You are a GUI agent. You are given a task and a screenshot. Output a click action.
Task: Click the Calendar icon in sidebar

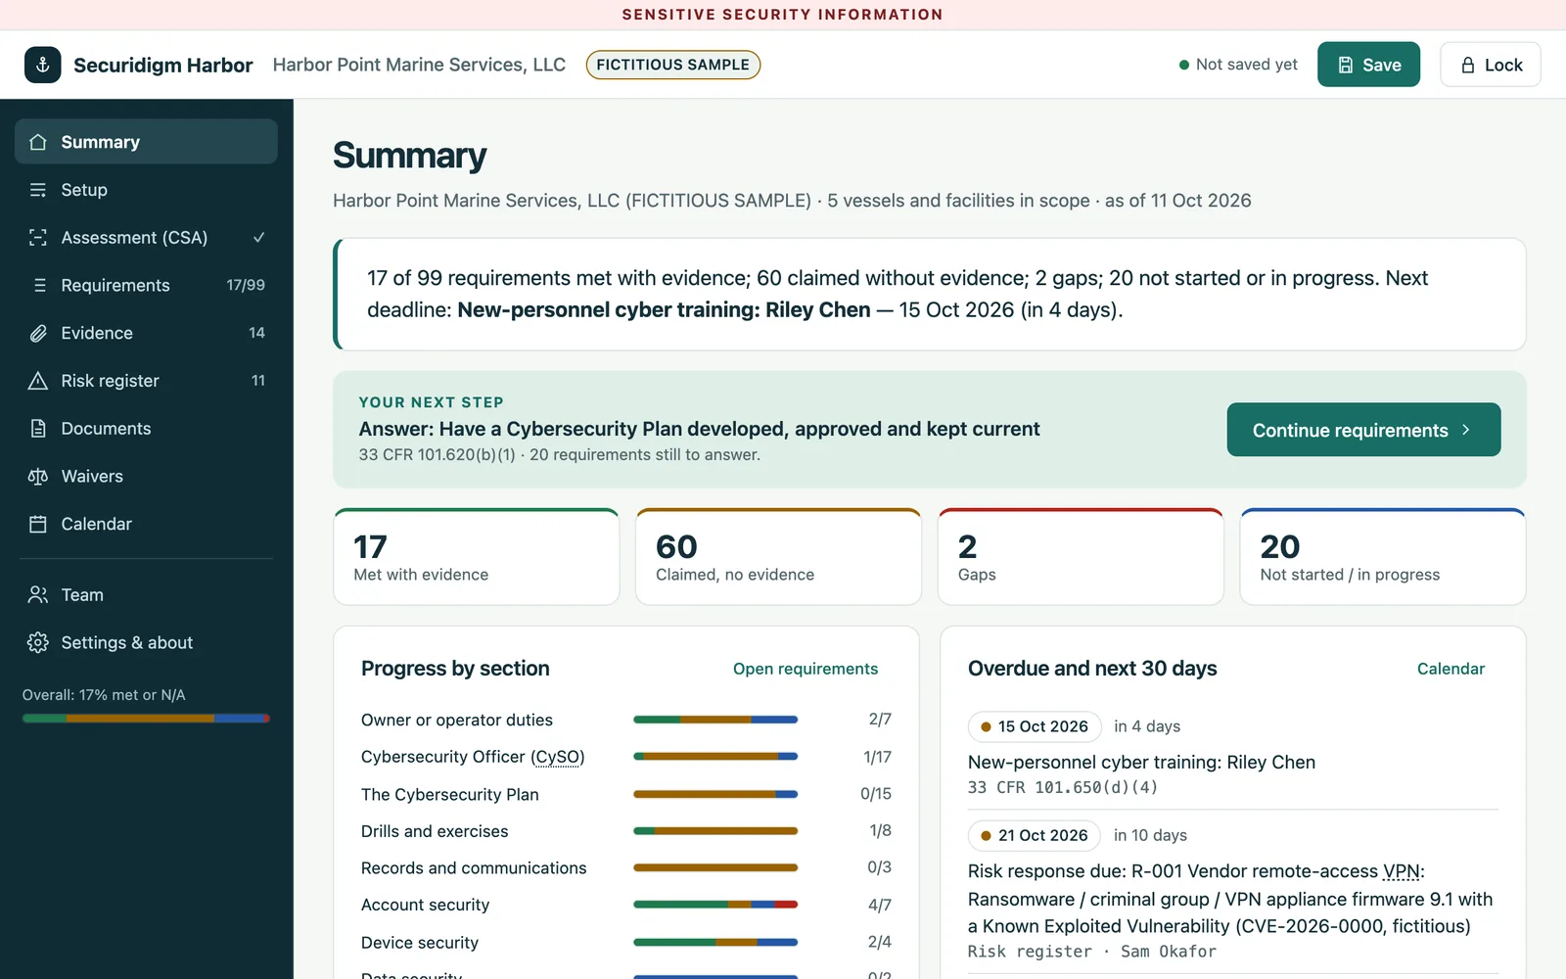38,524
